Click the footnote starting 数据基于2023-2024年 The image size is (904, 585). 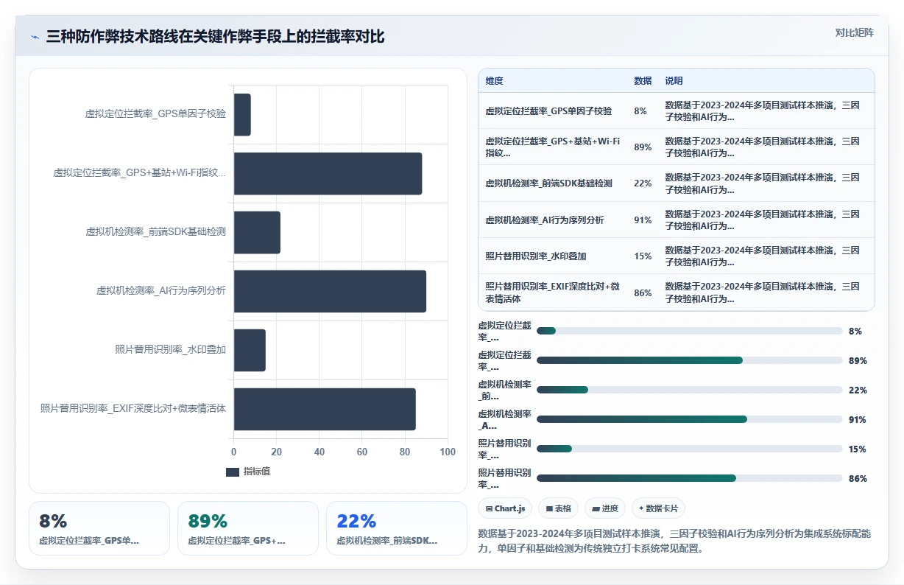[x=675, y=541]
